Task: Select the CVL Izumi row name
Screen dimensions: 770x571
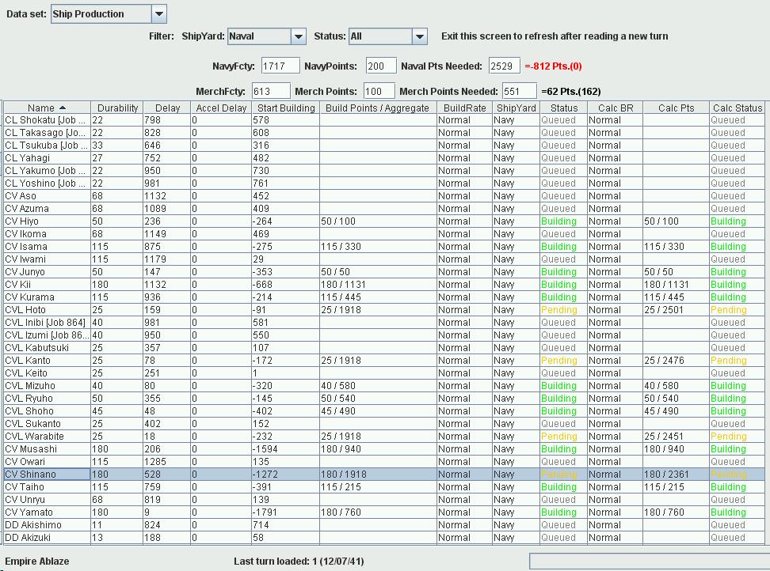Action: (x=48, y=335)
